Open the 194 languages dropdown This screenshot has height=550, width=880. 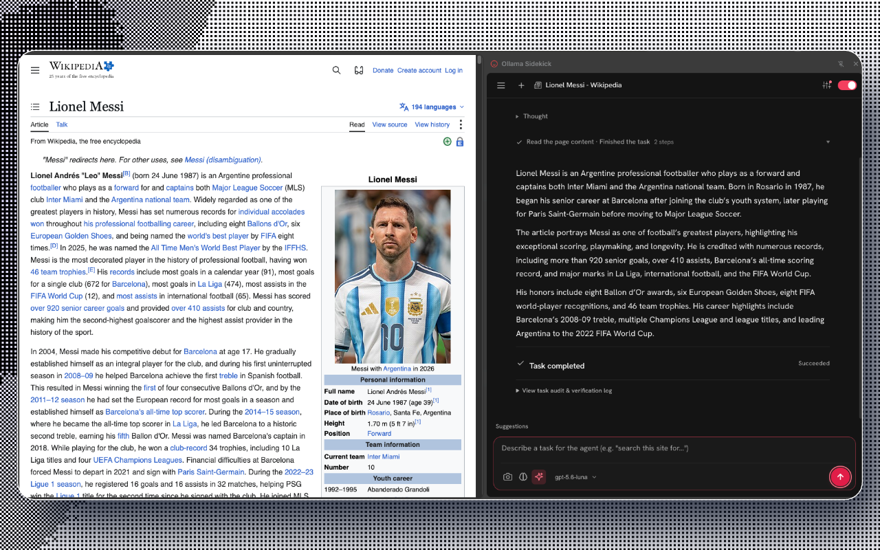point(432,107)
